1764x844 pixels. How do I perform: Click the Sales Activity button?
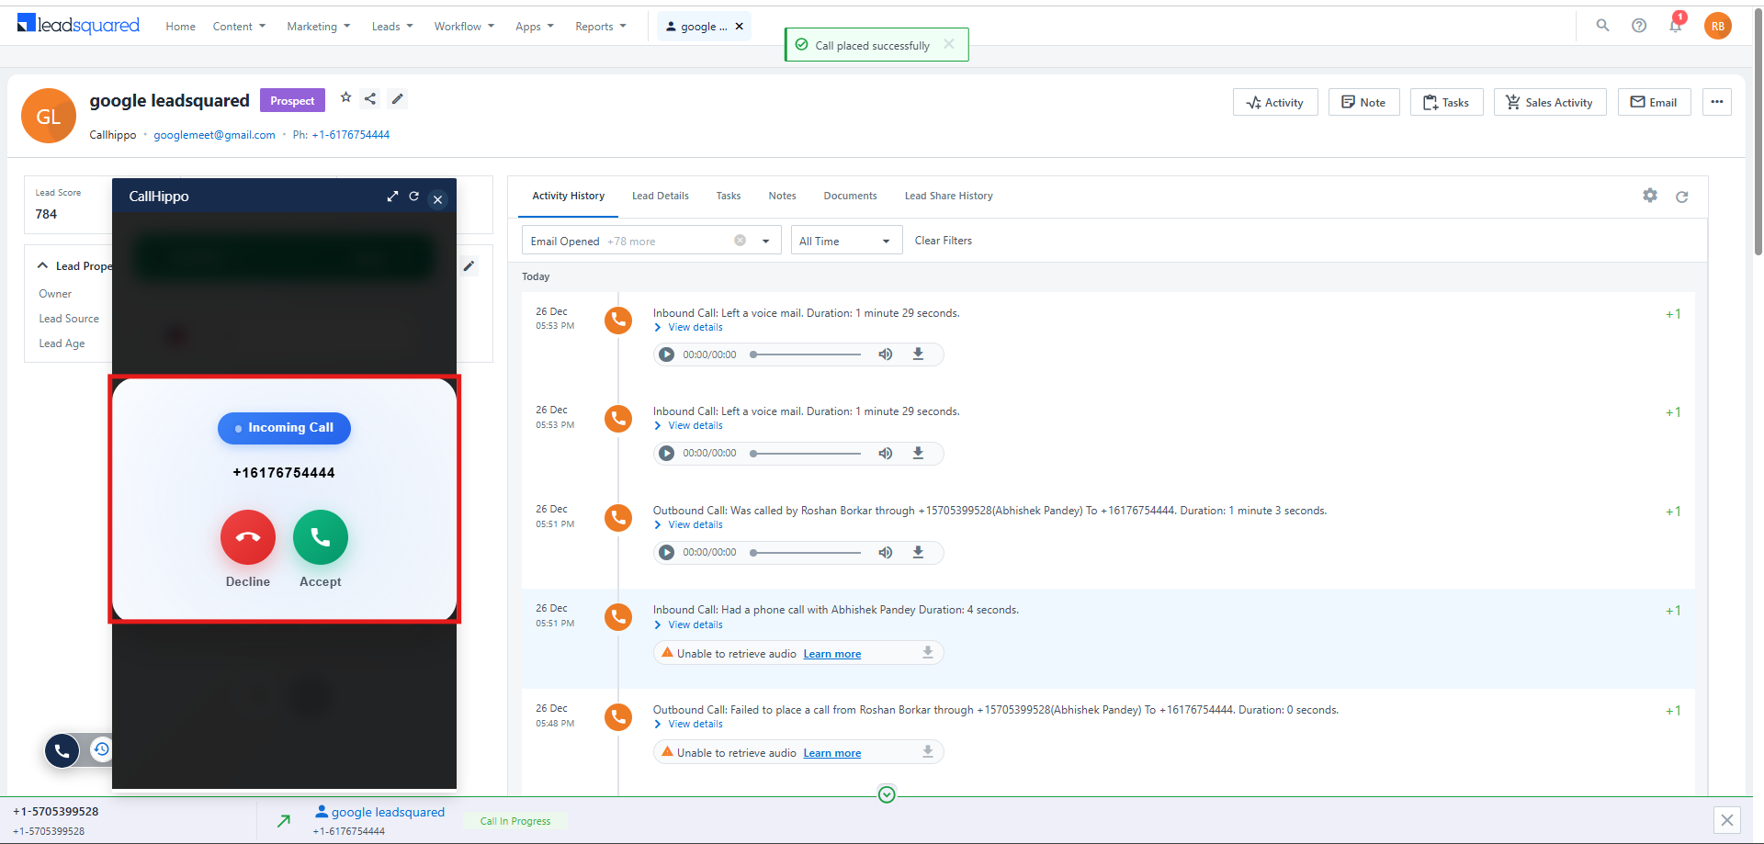pyautogui.click(x=1550, y=102)
